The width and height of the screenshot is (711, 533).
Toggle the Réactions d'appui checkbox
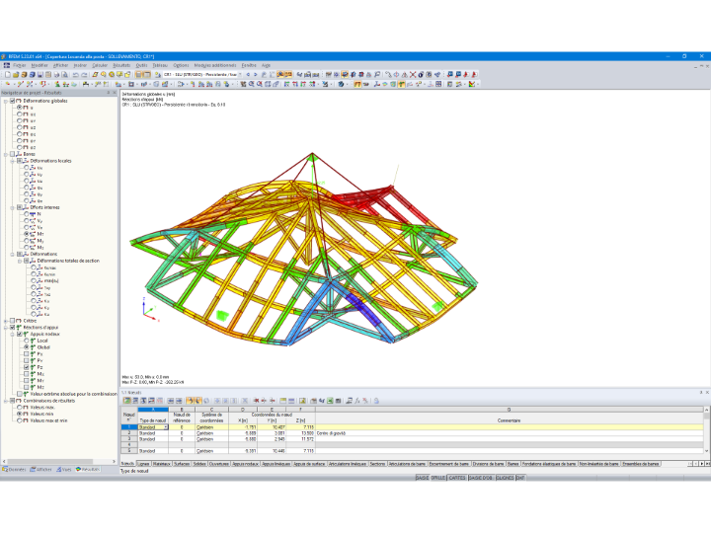click(x=13, y=328)
